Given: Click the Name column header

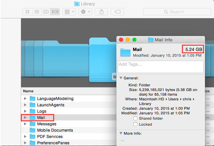Looking at the screenshot, I should 28,91.
